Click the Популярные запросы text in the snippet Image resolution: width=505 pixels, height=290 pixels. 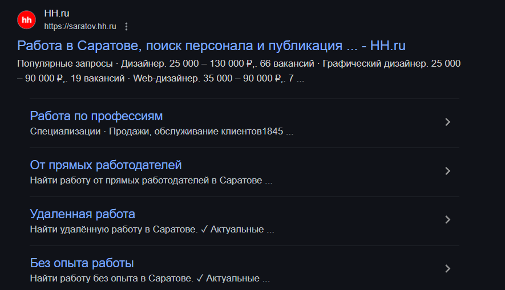click(x=64, y=63)
